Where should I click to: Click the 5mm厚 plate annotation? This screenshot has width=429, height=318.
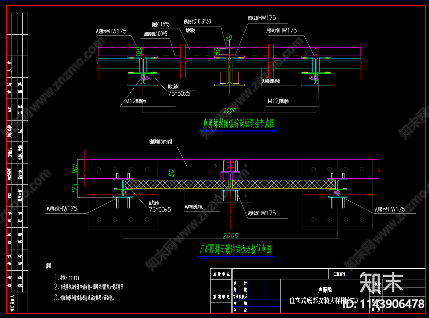(x=161, y=141)
